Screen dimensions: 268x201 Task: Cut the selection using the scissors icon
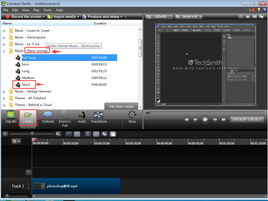88,134
